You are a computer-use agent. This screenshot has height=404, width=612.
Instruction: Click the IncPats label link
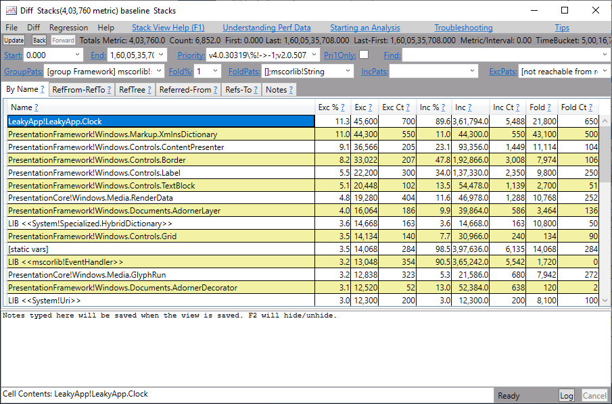coord(375,72)
